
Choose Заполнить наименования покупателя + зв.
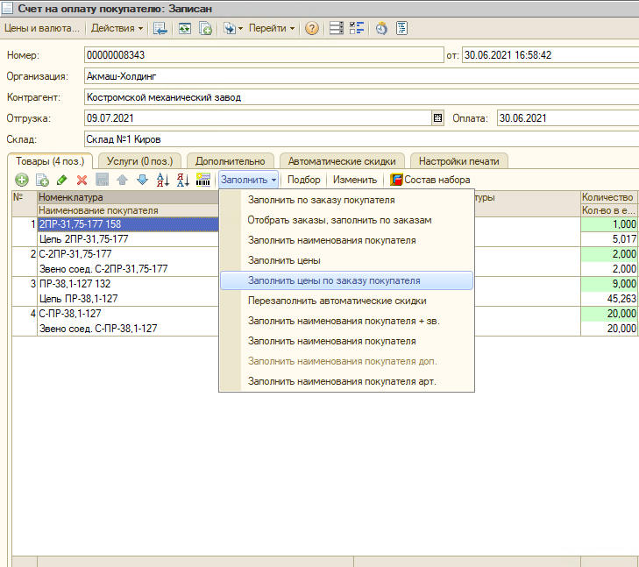346,321
